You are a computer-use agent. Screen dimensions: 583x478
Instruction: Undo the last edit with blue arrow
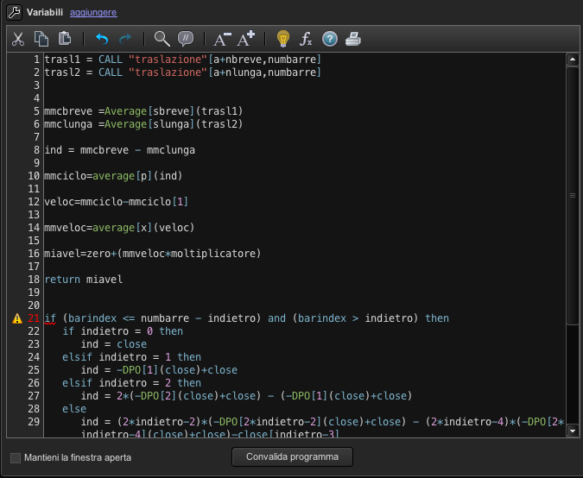102,39
